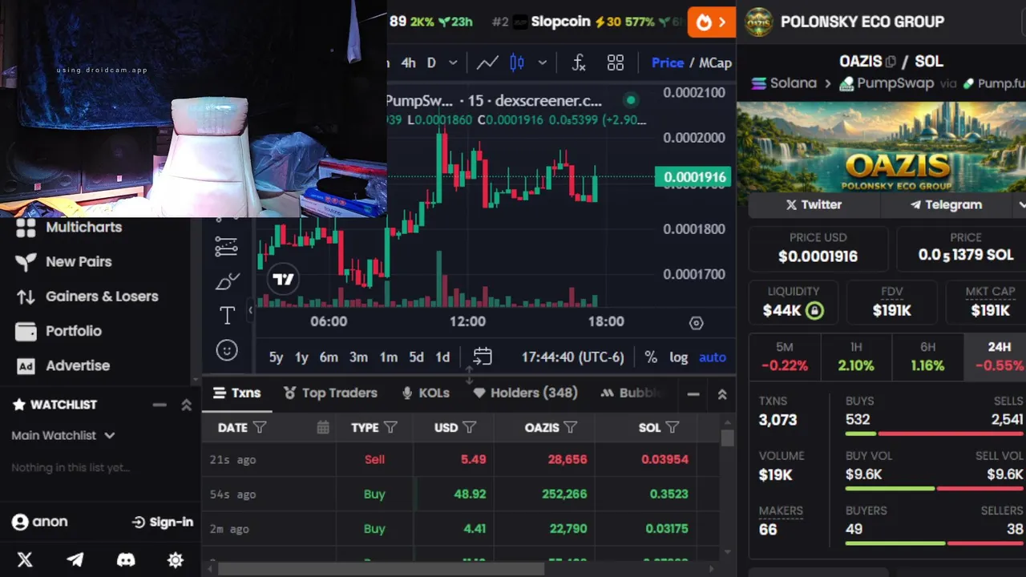
Task: Open the chart layout grid icon
Action: pyautogui.click(x=616, y=63)
